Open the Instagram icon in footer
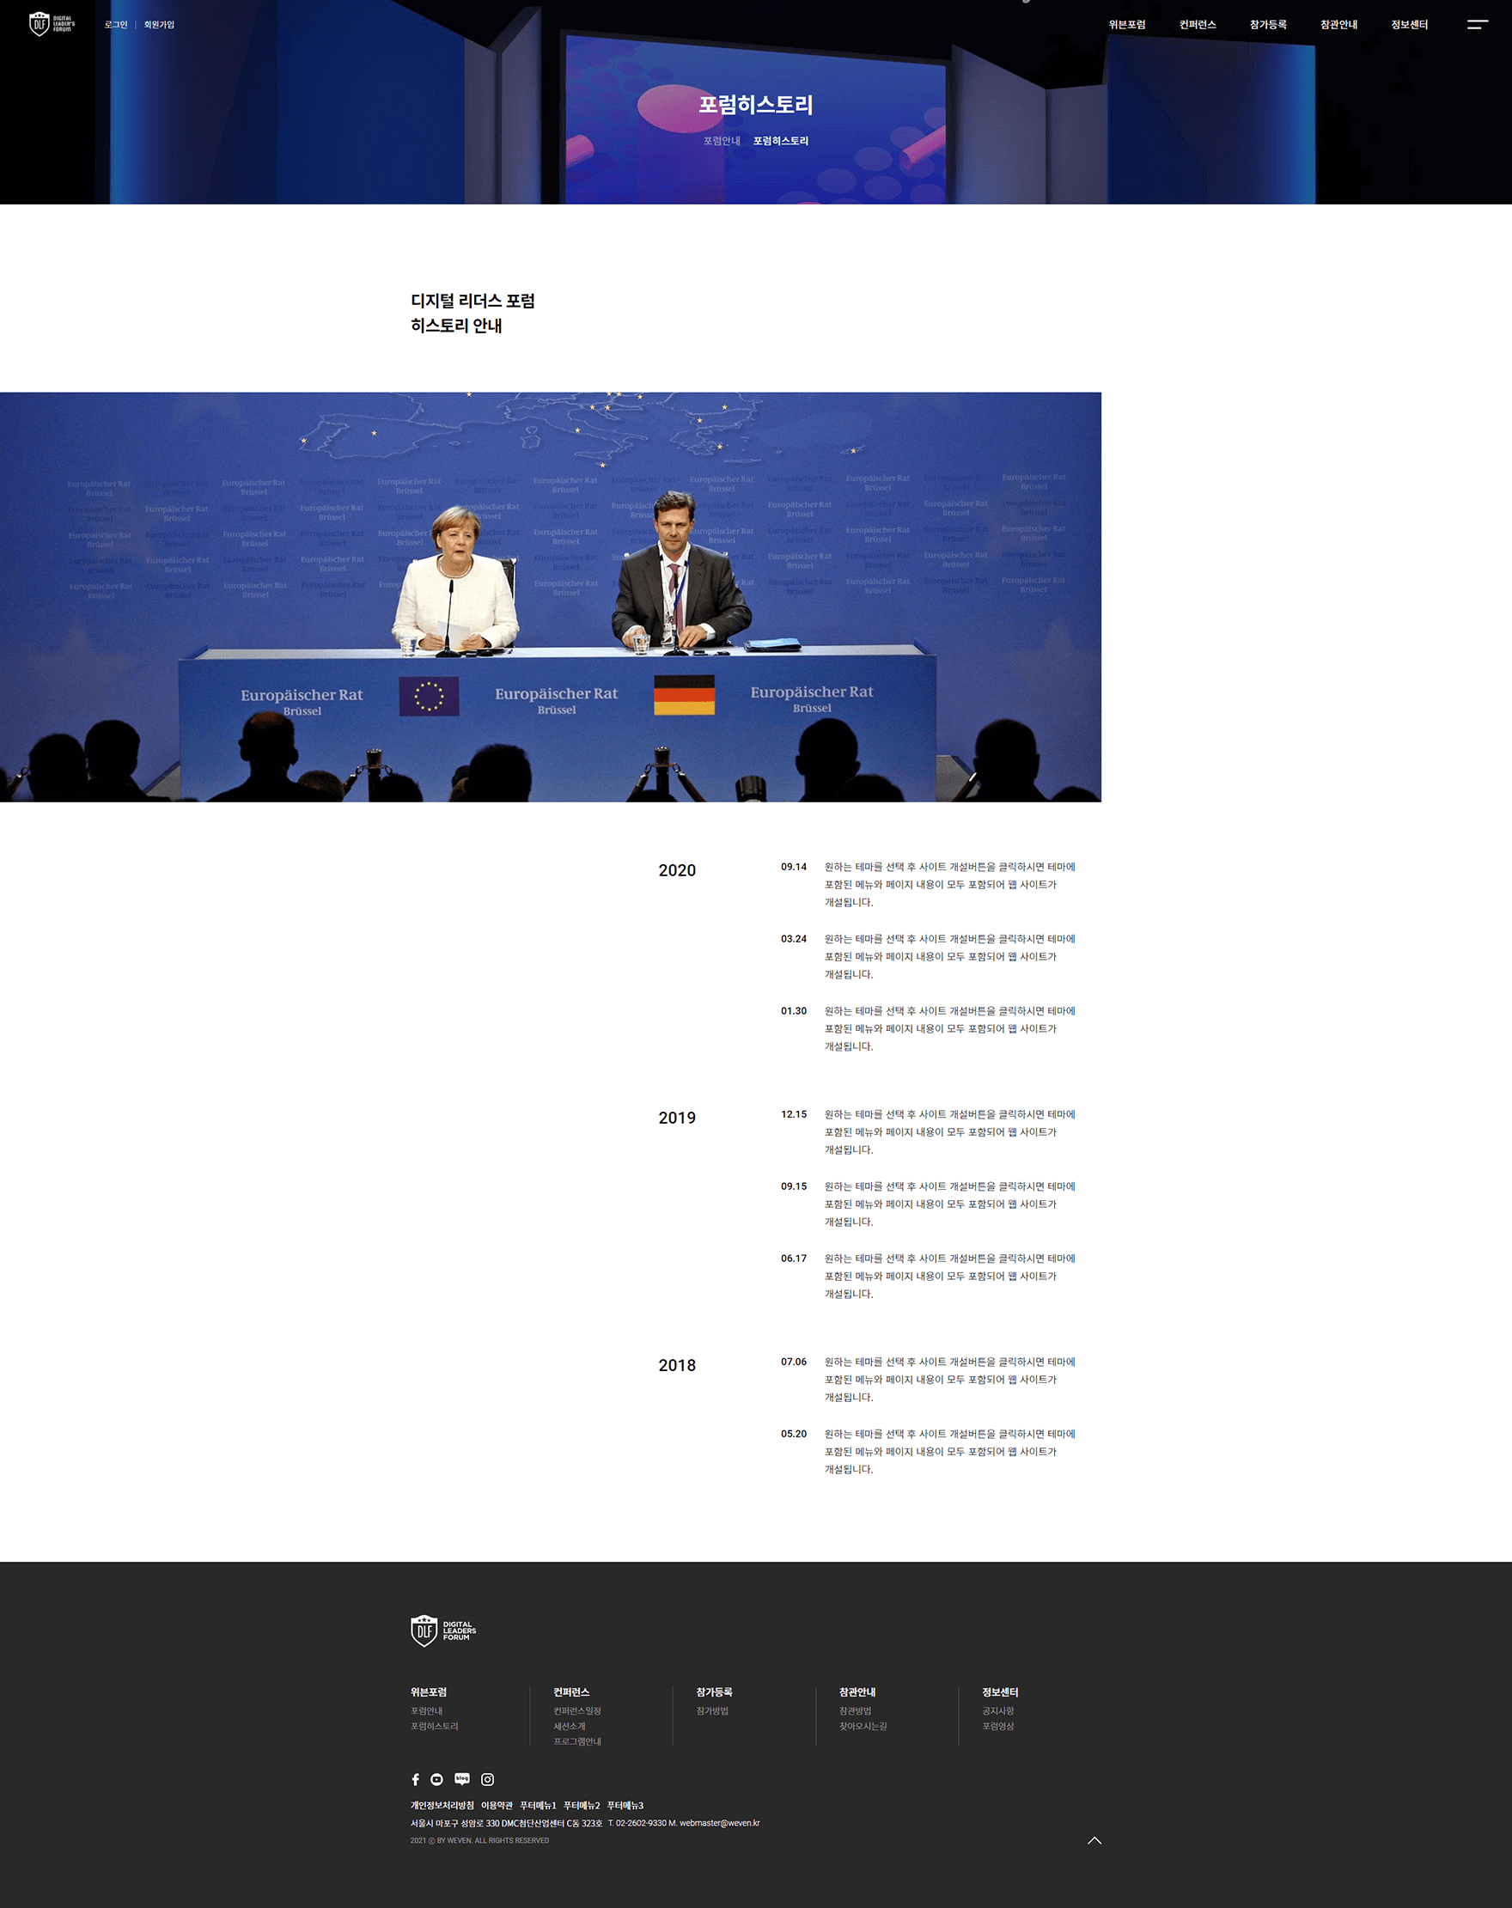Screen dimensions: 1512x1908 pyautogui.click(x=487, y=1780)
